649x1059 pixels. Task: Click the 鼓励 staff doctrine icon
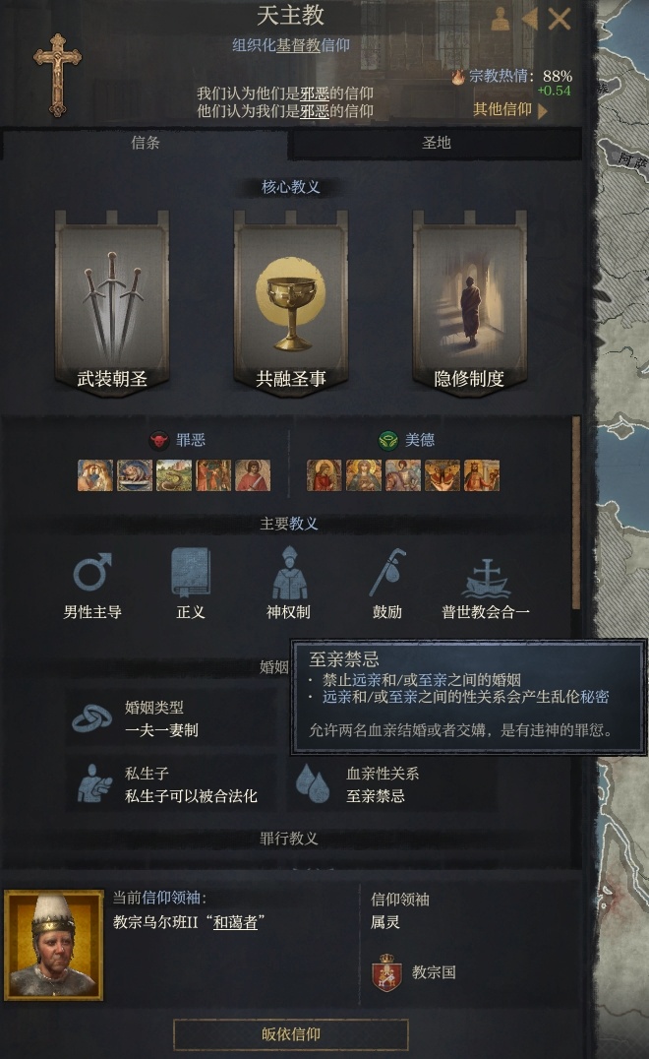click(387, 573)
